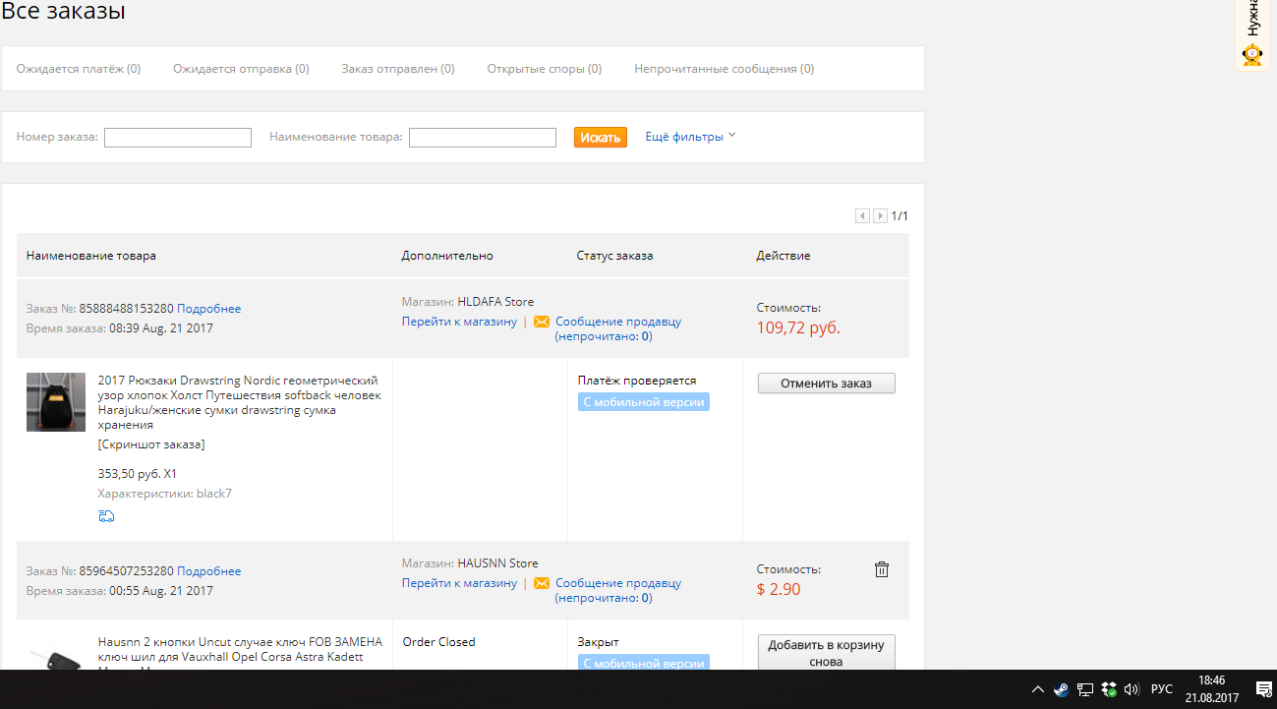Image resolution: width=1277 pixels, height=709 pixels.
Task: Click the Все заказы heading
Action: [63, 12]
